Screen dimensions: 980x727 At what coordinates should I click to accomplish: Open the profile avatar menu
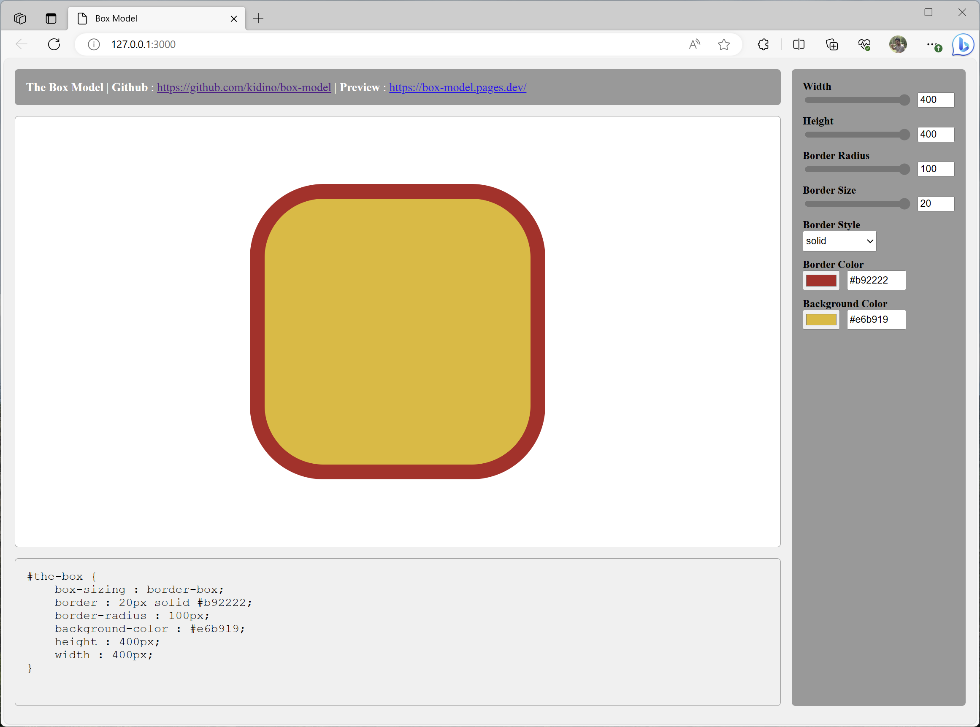(x=898, y=44)
